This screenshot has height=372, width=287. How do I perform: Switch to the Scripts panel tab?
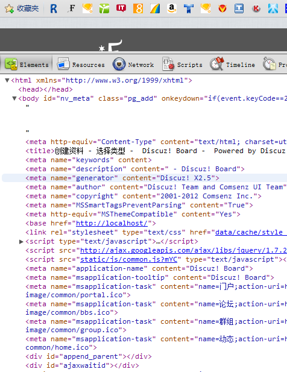point(182,65)
